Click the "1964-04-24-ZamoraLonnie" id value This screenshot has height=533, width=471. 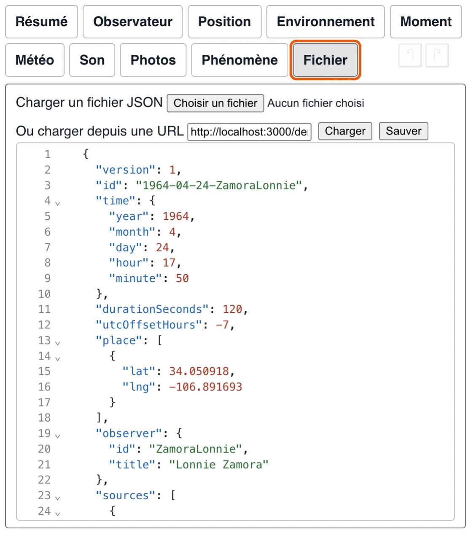219,185
